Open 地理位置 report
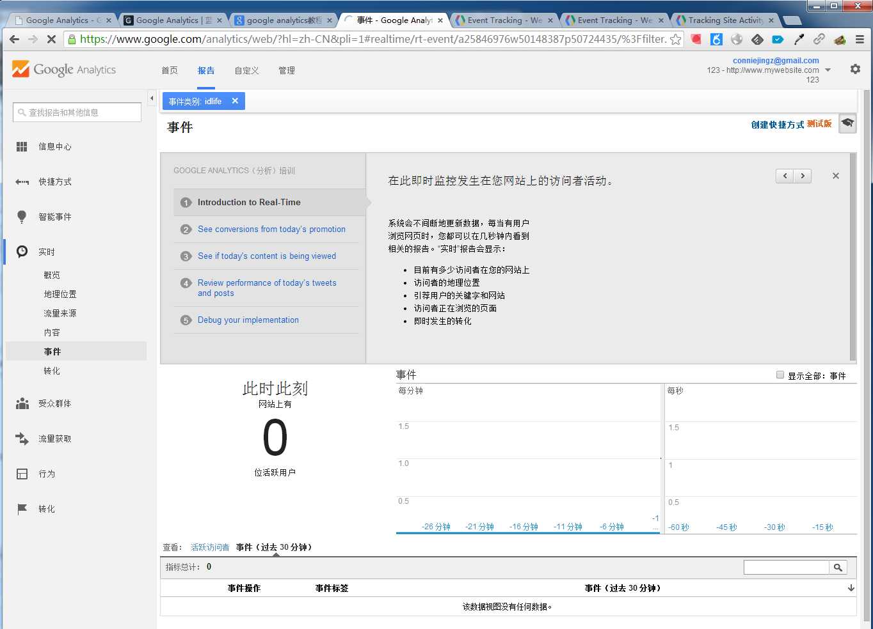Viewport: 873px width, 629px height. [60, 294]
